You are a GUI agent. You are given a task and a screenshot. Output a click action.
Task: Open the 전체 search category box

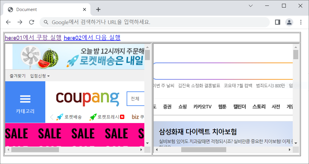click(x=136, y=99)
